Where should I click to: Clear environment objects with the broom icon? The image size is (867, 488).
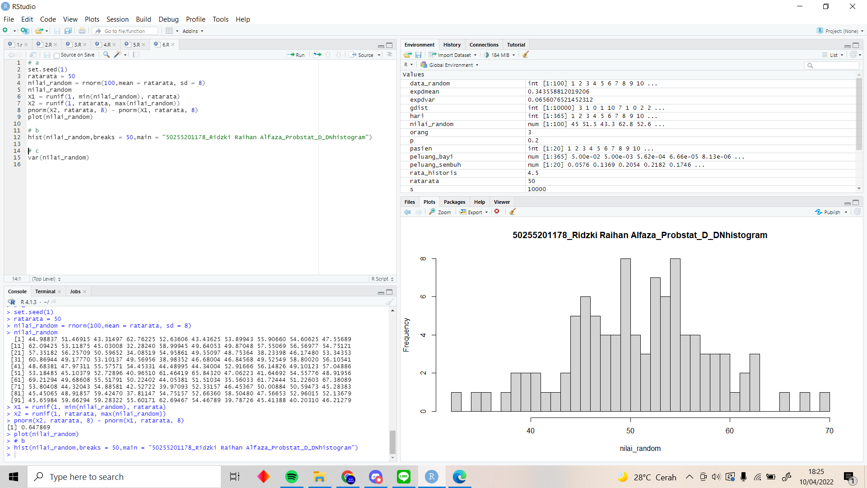click(525, 55)
